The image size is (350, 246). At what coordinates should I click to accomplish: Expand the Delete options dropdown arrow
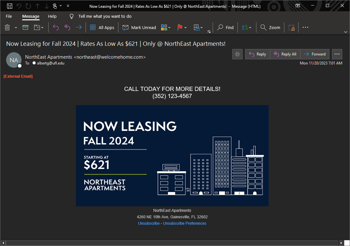16,28
